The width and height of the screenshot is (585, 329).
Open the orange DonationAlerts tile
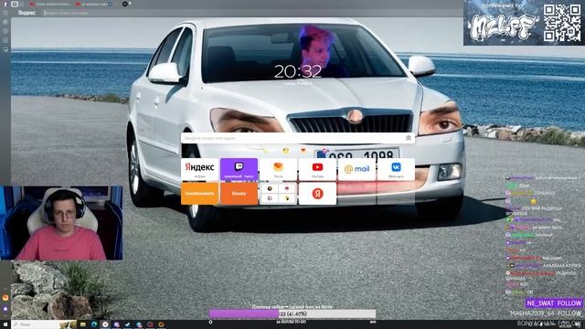coord(199,193)
